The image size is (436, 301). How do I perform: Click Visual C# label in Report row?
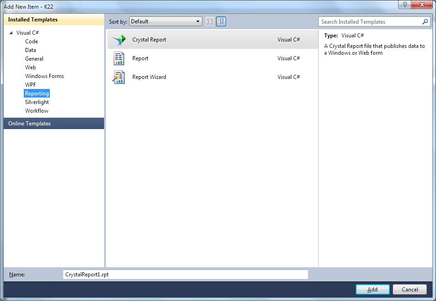point(289,58)
